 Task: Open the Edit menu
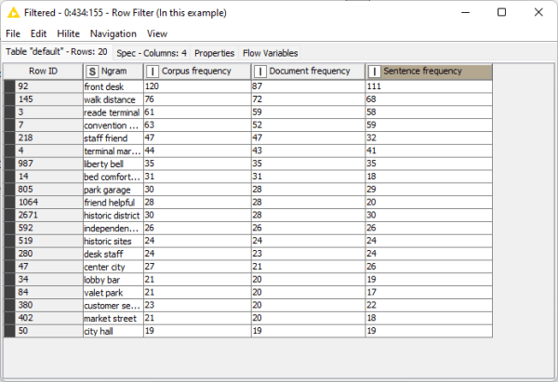(x=38, y=33)
